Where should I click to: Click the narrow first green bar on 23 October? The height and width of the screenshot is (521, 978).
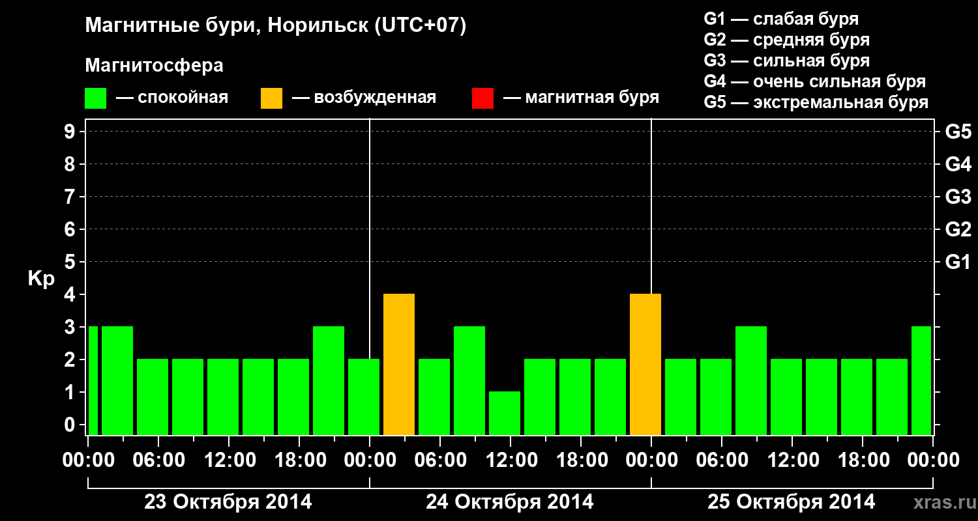93,380
